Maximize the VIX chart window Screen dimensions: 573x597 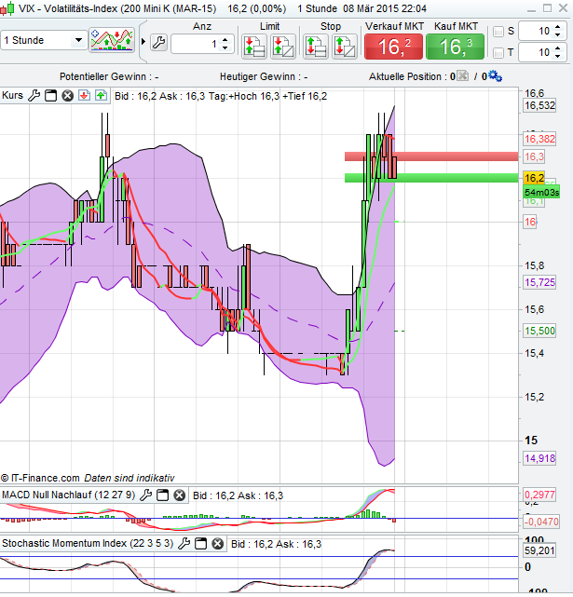(547, 8)
